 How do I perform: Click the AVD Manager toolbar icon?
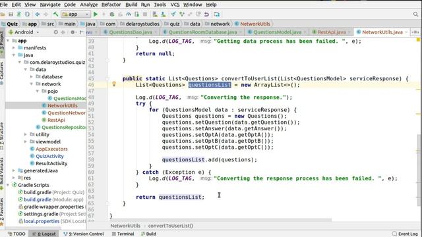[x=155, y=14]
